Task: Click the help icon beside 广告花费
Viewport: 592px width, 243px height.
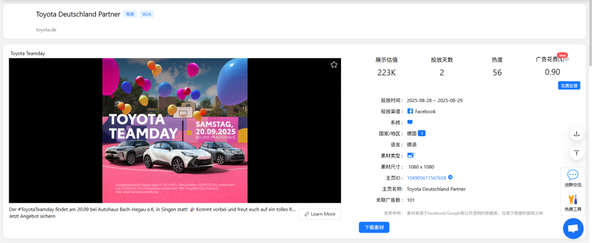Action: coord(567,59)
